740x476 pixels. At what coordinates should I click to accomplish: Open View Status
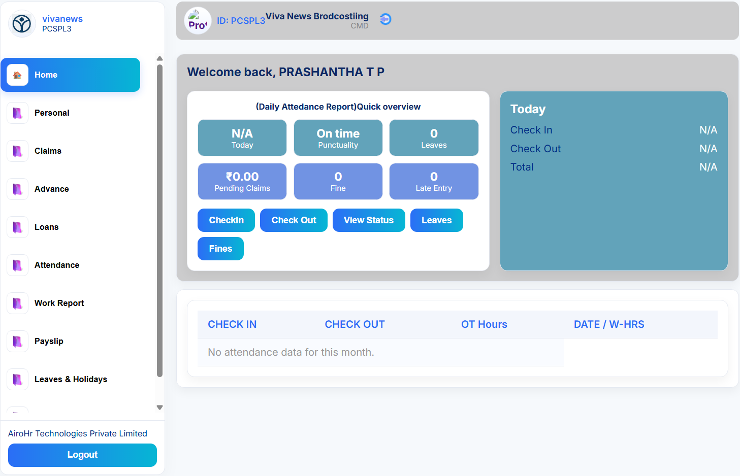tap(368, 220)
